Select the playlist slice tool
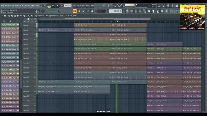The width and height of the screenshot is (207, 116). 24,16
